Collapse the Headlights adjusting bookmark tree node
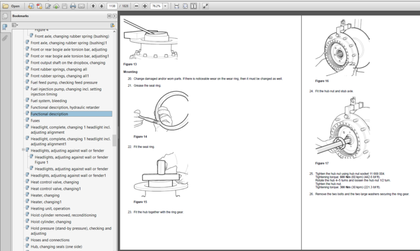This screenshot has width=420, height=251. (x=24, y=150)
